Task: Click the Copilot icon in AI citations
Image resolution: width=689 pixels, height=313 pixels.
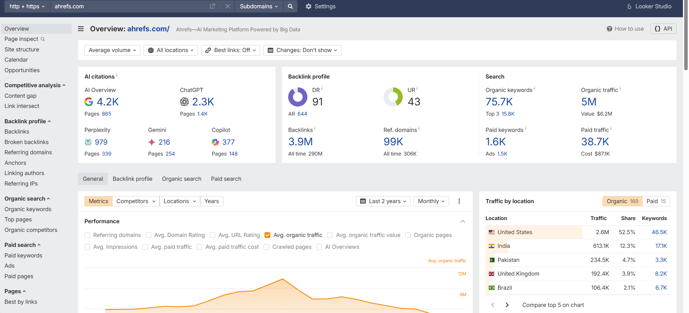Action: coord(215,142)
